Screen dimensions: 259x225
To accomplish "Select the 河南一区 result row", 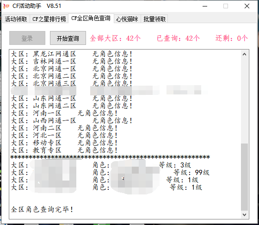I will coord(64,113).
